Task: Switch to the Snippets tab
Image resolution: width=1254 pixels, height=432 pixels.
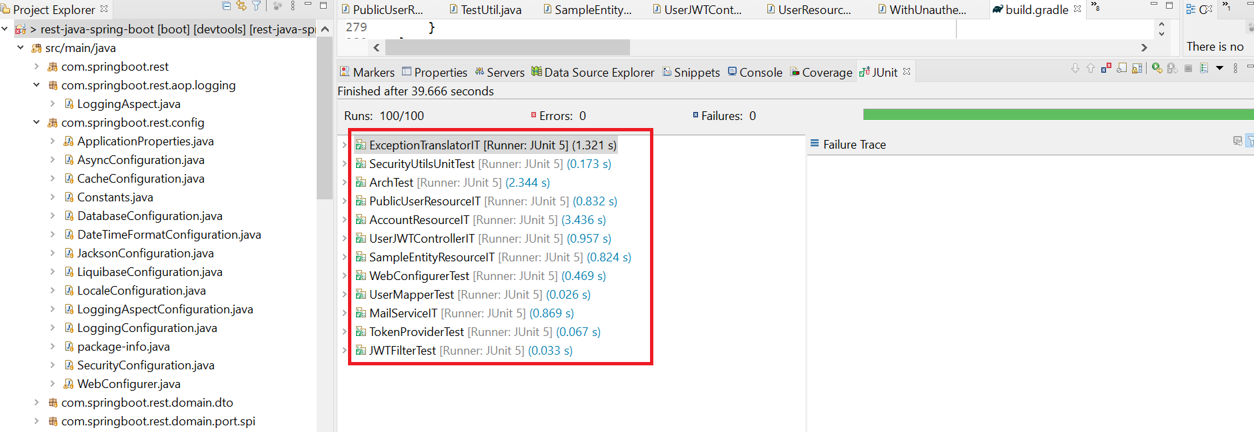Action: tap(691, 72)
